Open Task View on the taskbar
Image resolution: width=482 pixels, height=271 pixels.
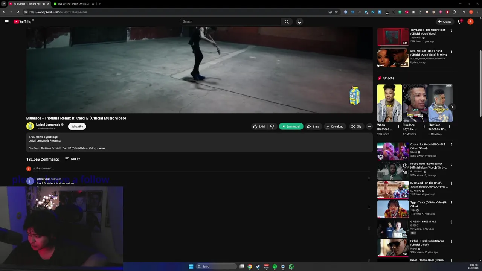(242, 266)
